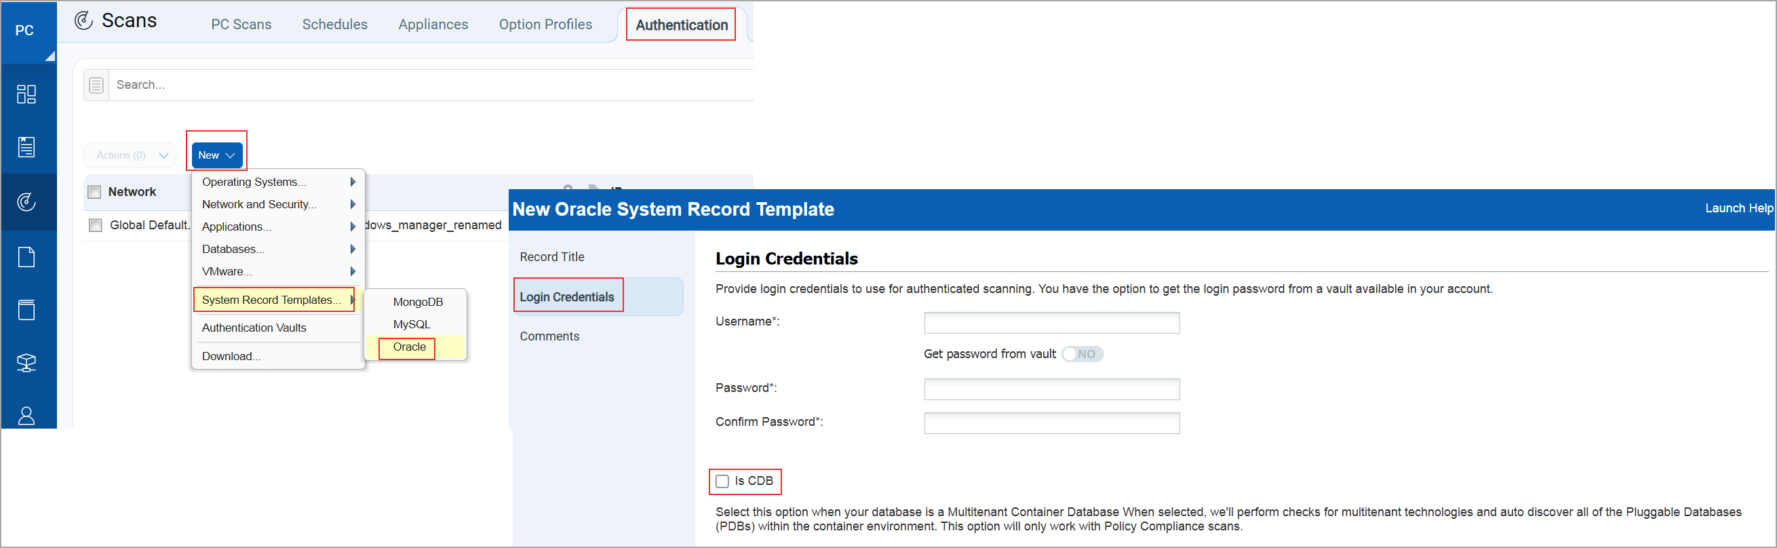Image resolution: width=1777 pixels, height=548 pixels.
Task: Select the reports icon in the sidebar
Action: tap(28, 146)
